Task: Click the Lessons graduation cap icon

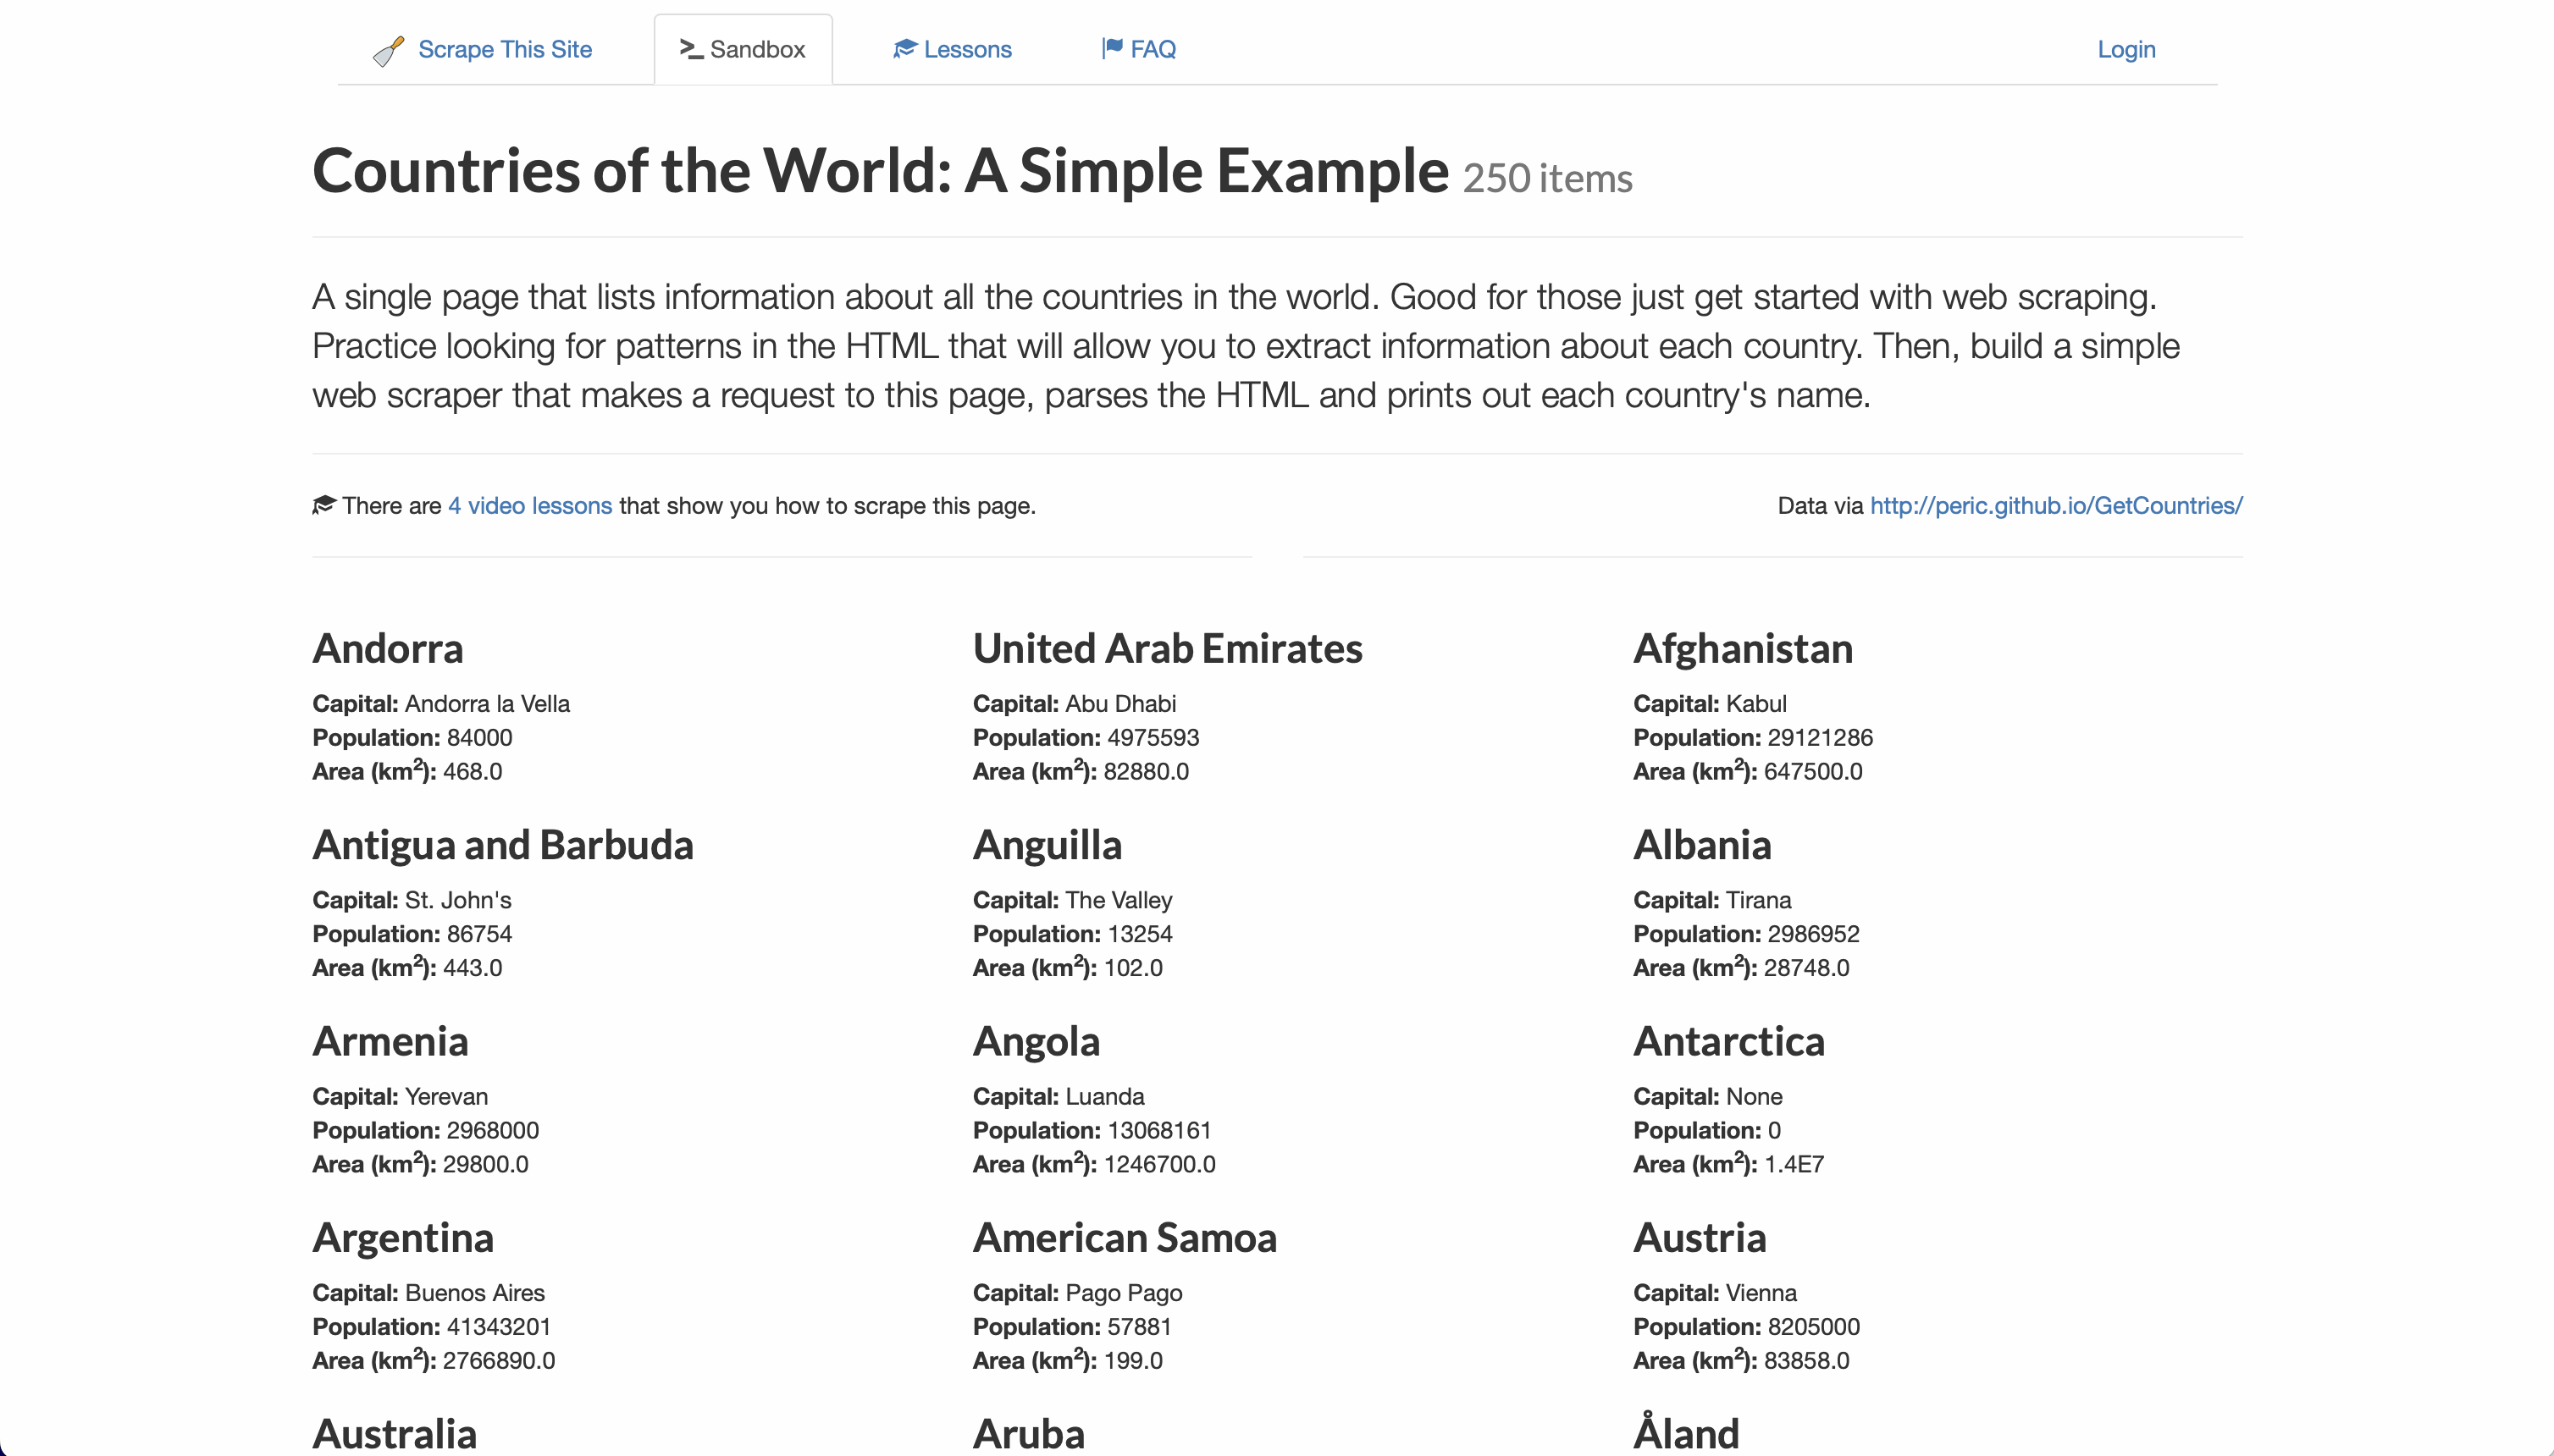Action: click(x=904, y=49)
